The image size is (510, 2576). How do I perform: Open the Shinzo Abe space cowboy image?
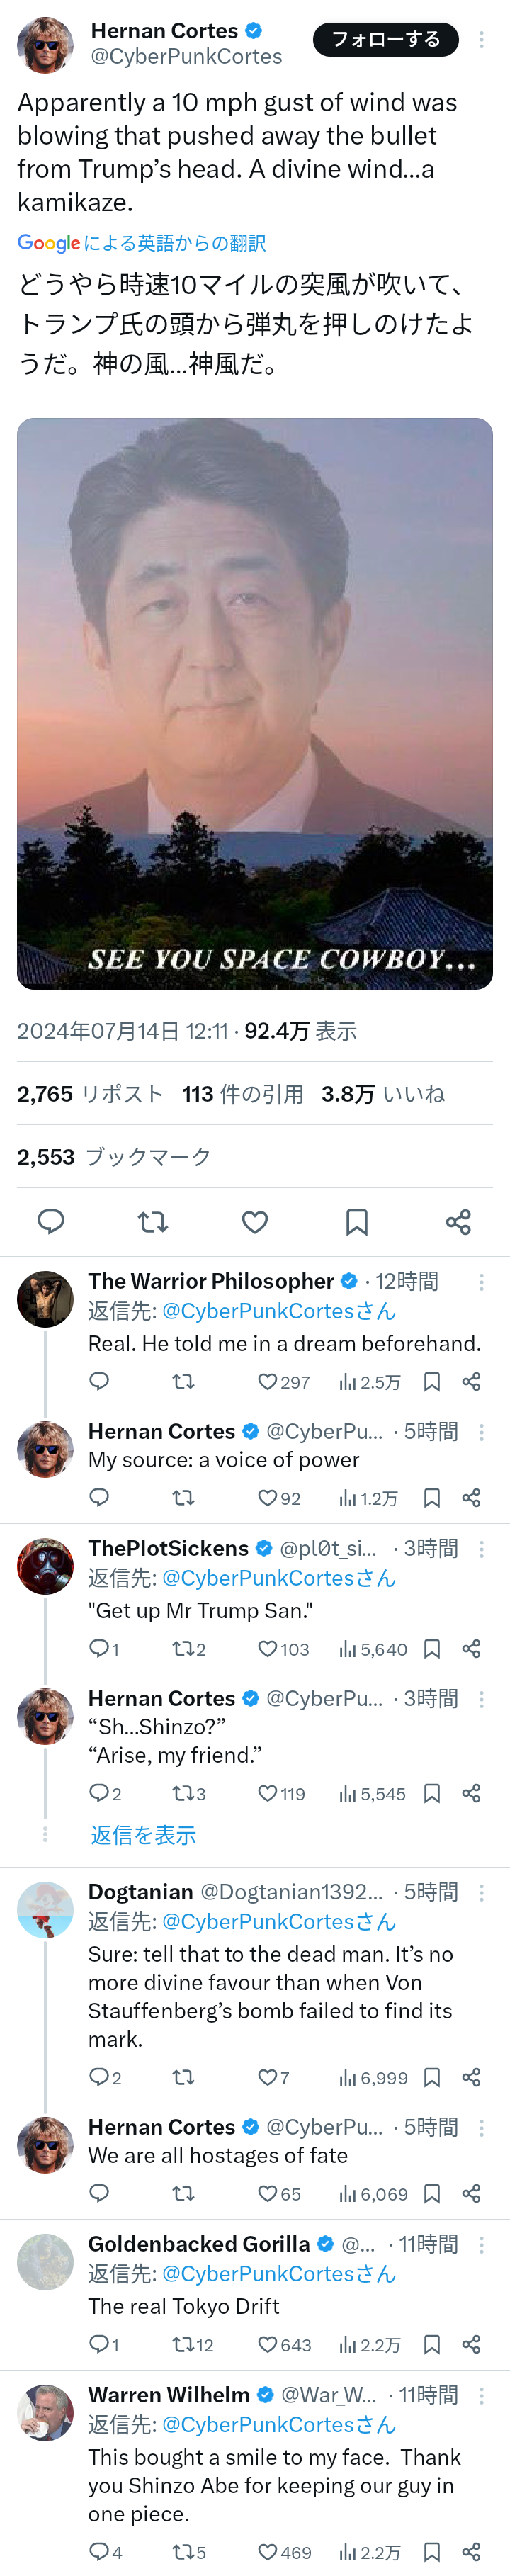tap(255, 703)
